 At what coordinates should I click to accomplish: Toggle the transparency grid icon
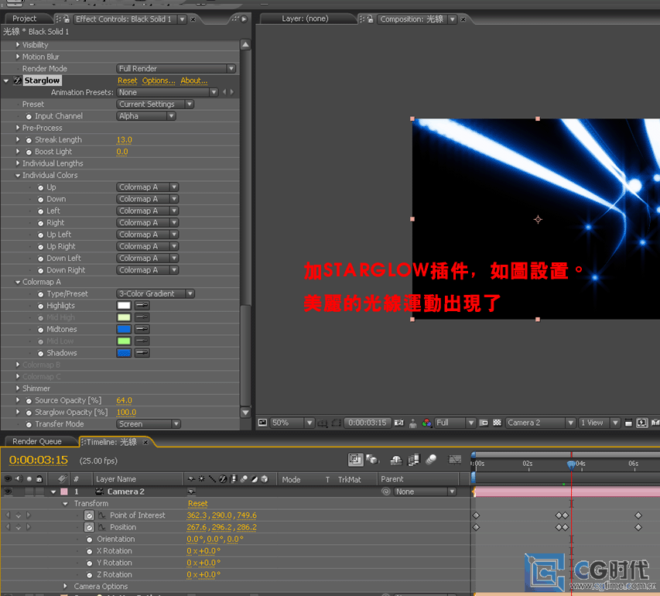click(498, 423)
